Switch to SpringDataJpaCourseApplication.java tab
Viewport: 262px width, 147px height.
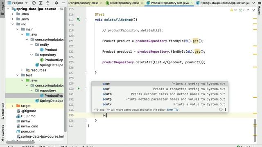click(223, 3)
